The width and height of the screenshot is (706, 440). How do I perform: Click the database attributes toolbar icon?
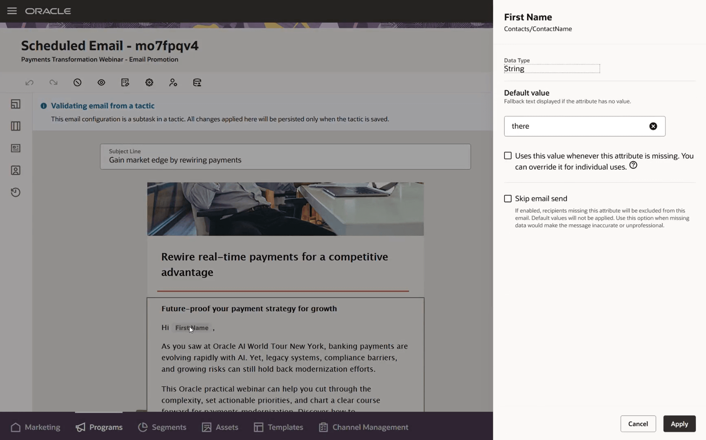click(197, 83)
